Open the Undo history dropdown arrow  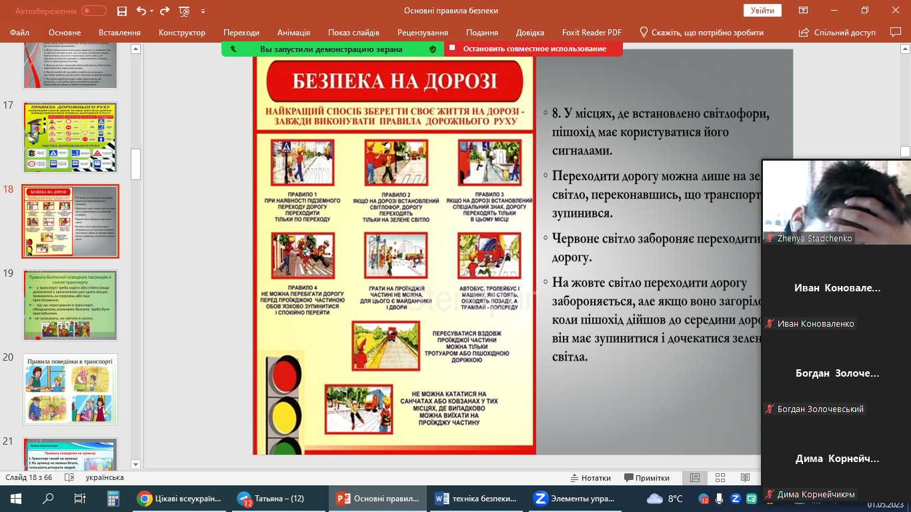pos(151,11)
